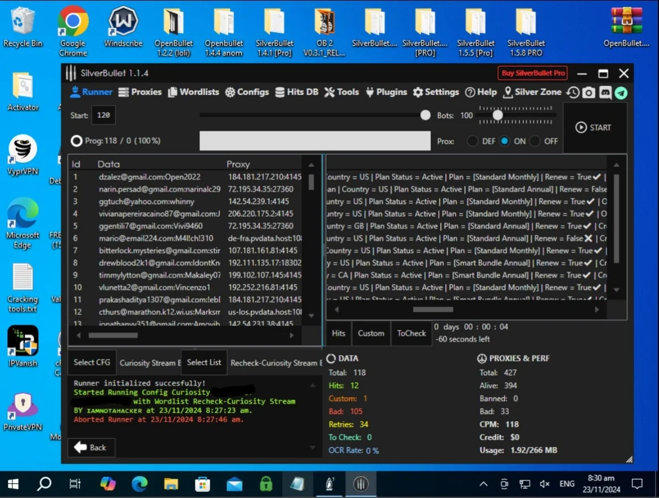Click the green Telegram icon
The width and height of the screenshot is (659, 498).
point(621,93)
